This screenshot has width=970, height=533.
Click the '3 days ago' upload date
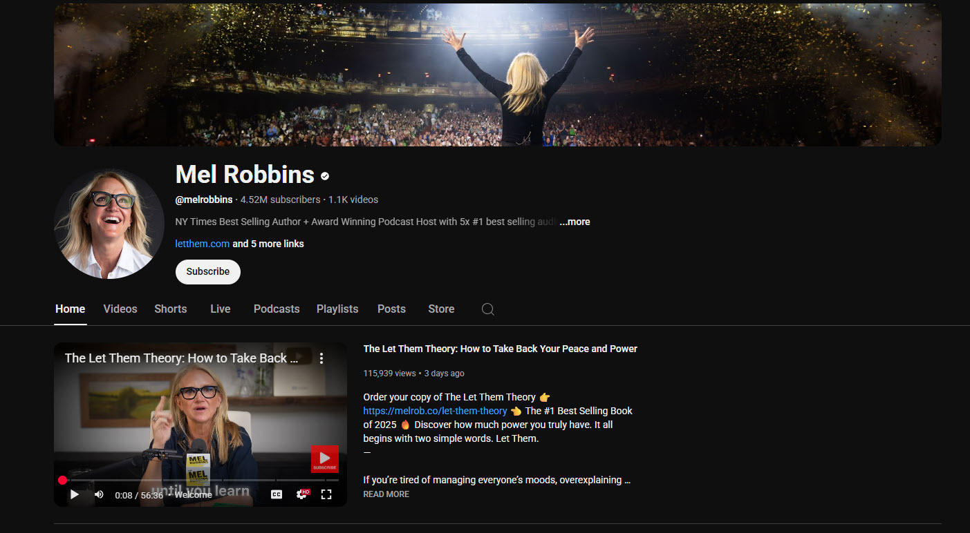[x=444, y=373]
